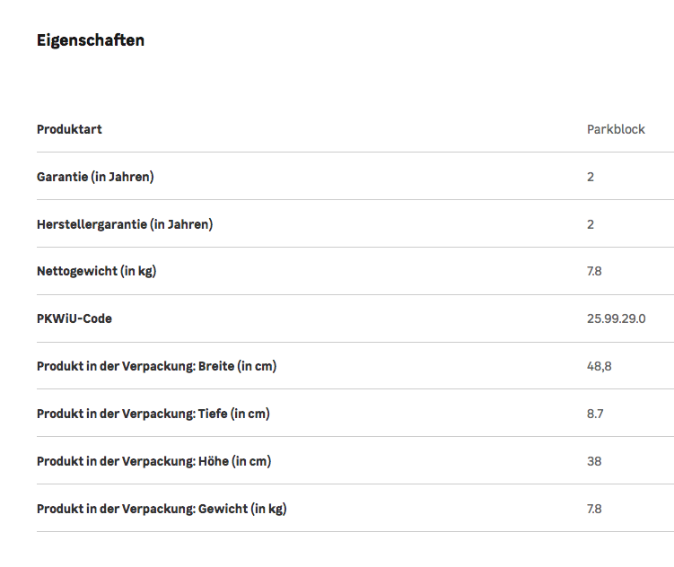Click the Produktart row label
674x567 pixels.
[x=69, y=129]
